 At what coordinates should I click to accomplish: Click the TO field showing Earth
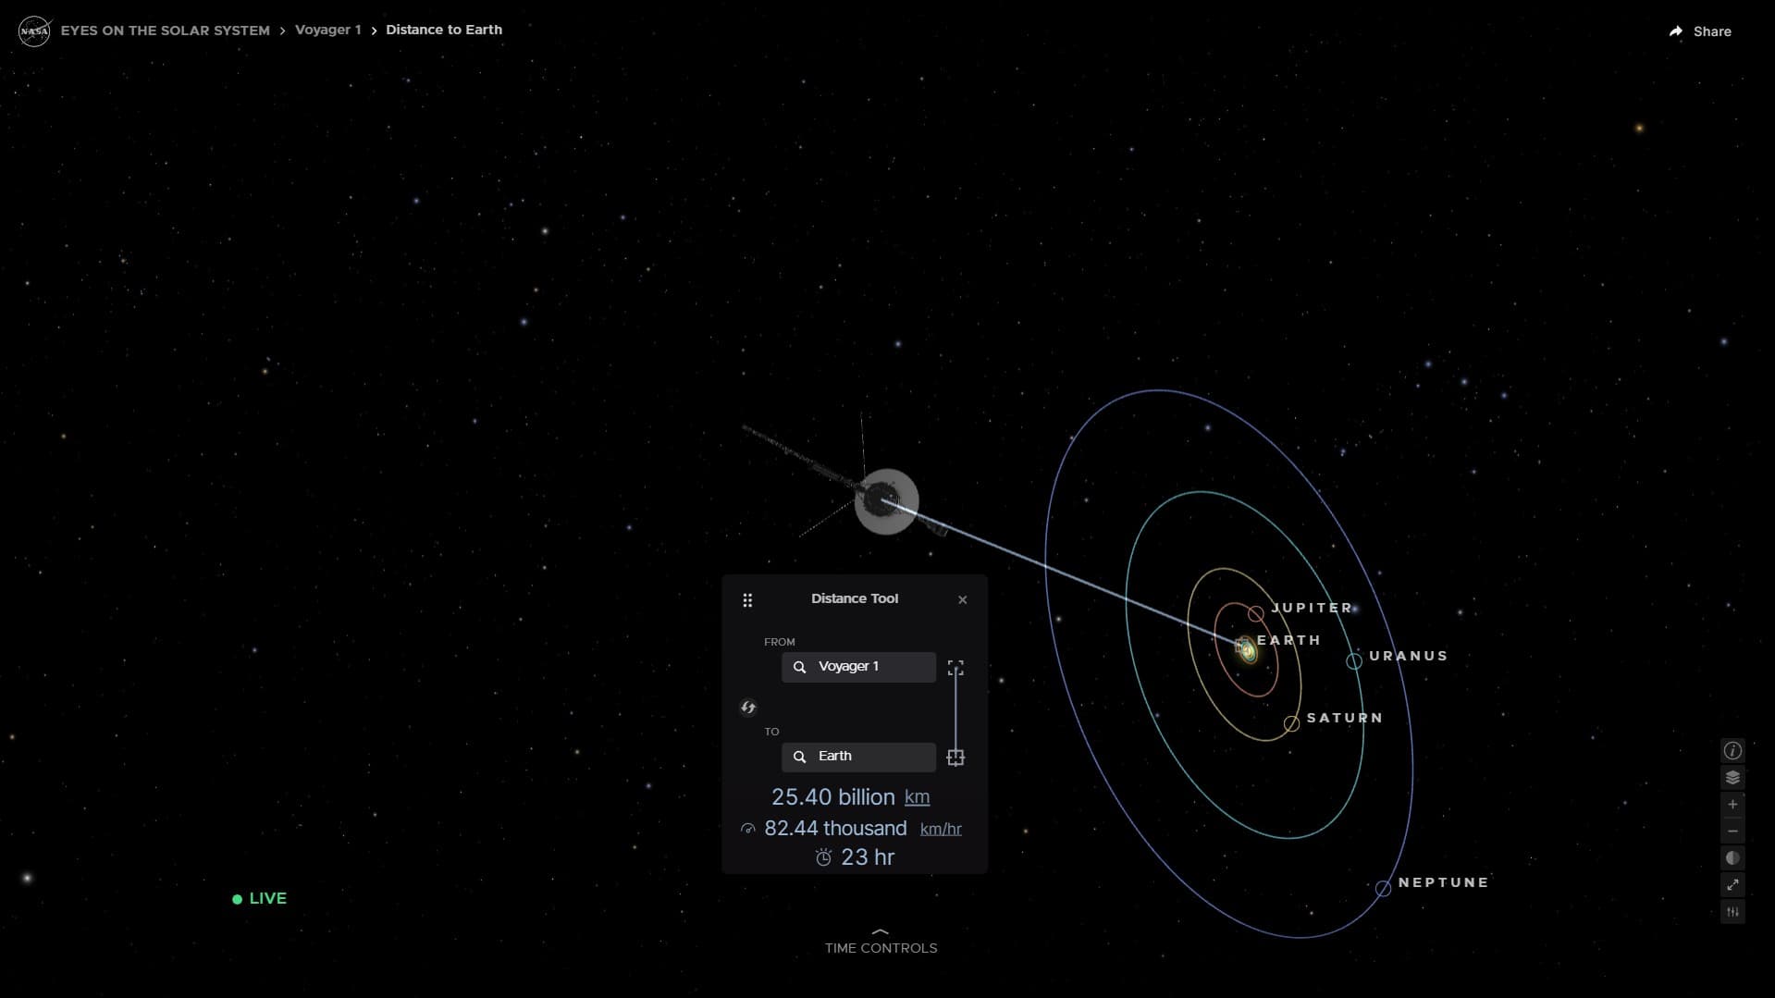point(858,757)
